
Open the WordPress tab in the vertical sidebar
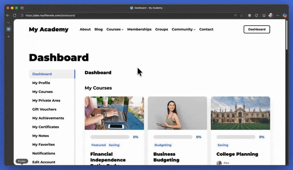coord(9,29)
